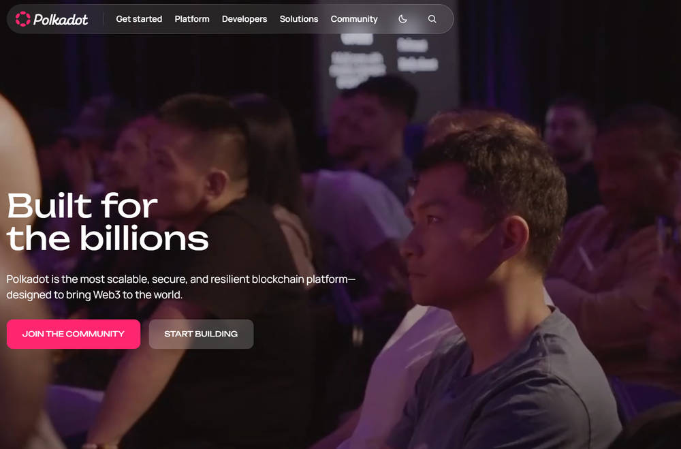Open the Community navigation menu
The width and height of the screenshot is (681, 449).
pyautogui.click(x=354, y=19)
